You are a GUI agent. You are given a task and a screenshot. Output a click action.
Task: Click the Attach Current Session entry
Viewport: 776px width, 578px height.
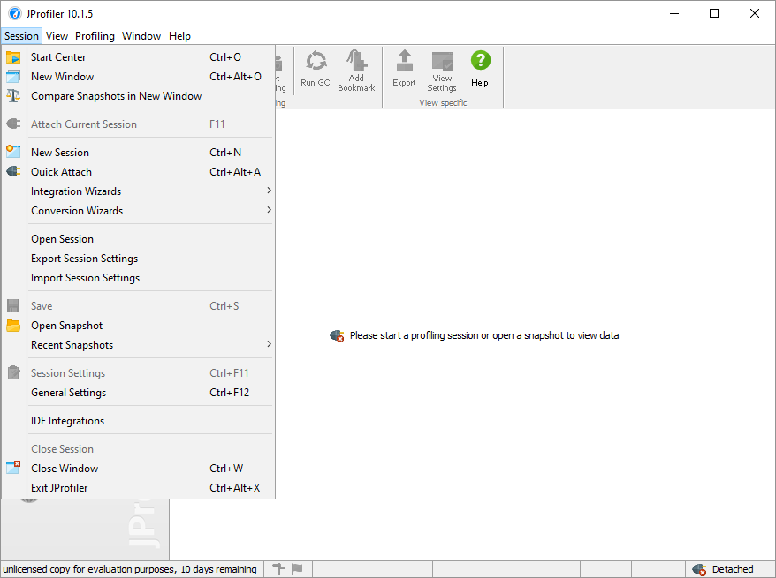coord(138,124)
